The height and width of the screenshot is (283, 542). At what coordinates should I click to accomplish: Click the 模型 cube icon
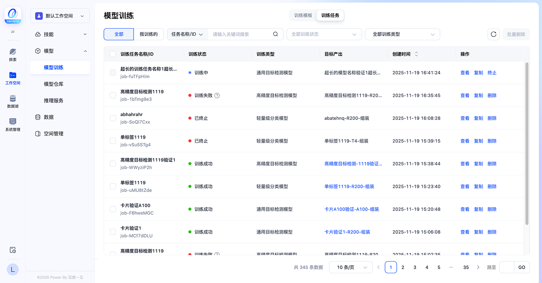tap(38, 51)
